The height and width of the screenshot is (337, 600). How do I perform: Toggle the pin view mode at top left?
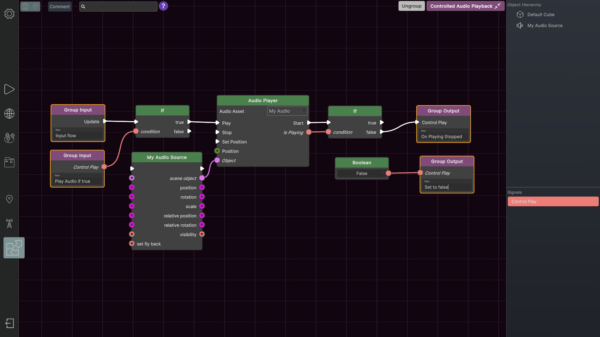[35, 7]
